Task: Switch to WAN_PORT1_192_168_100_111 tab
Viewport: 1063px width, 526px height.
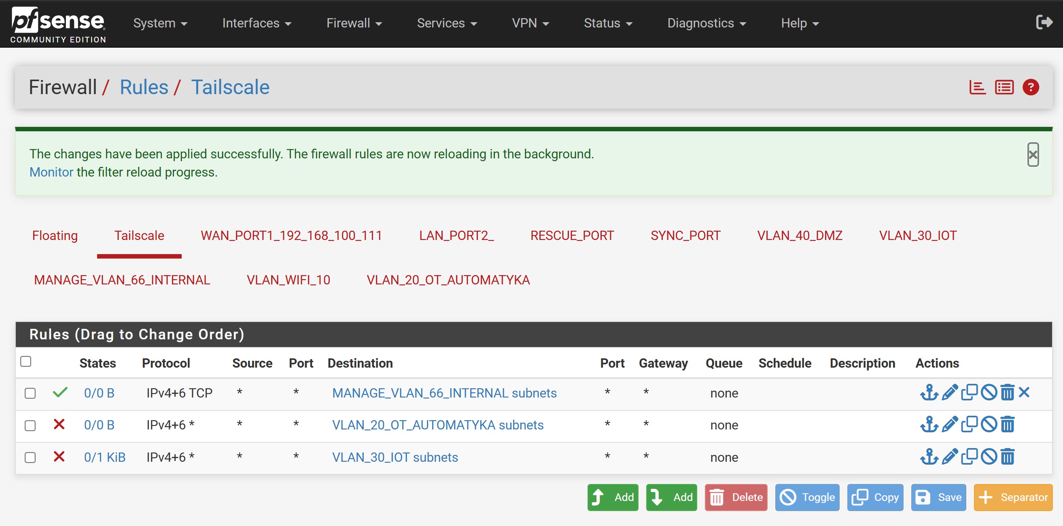Action: pyautogui.click(x=291, y=236)
